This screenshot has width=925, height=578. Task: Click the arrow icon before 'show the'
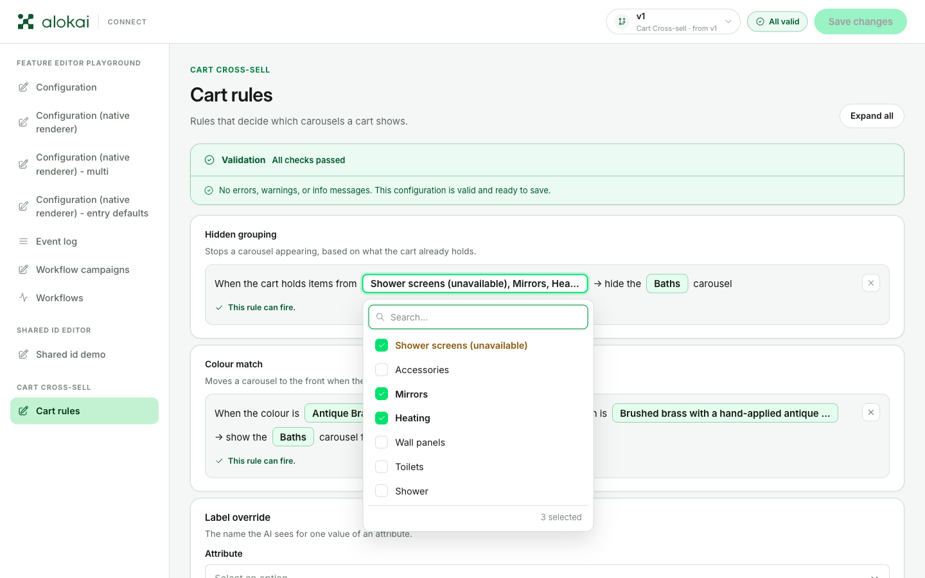click(x=219, y=437)
